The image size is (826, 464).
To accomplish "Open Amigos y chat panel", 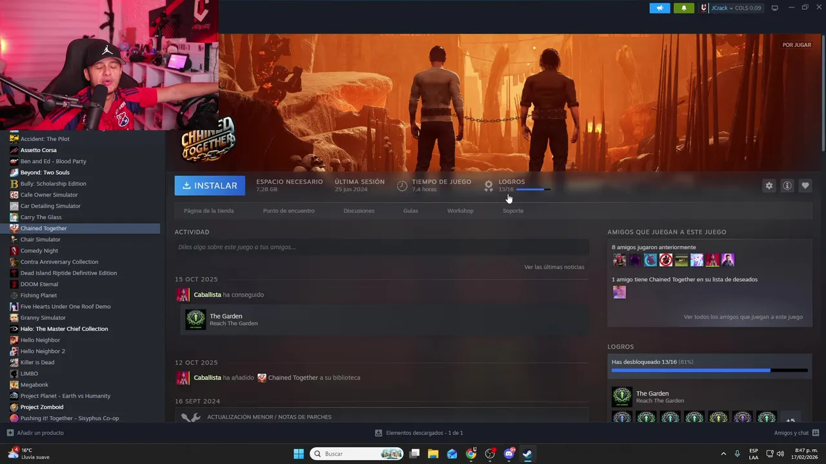I will tap(796, 433).
